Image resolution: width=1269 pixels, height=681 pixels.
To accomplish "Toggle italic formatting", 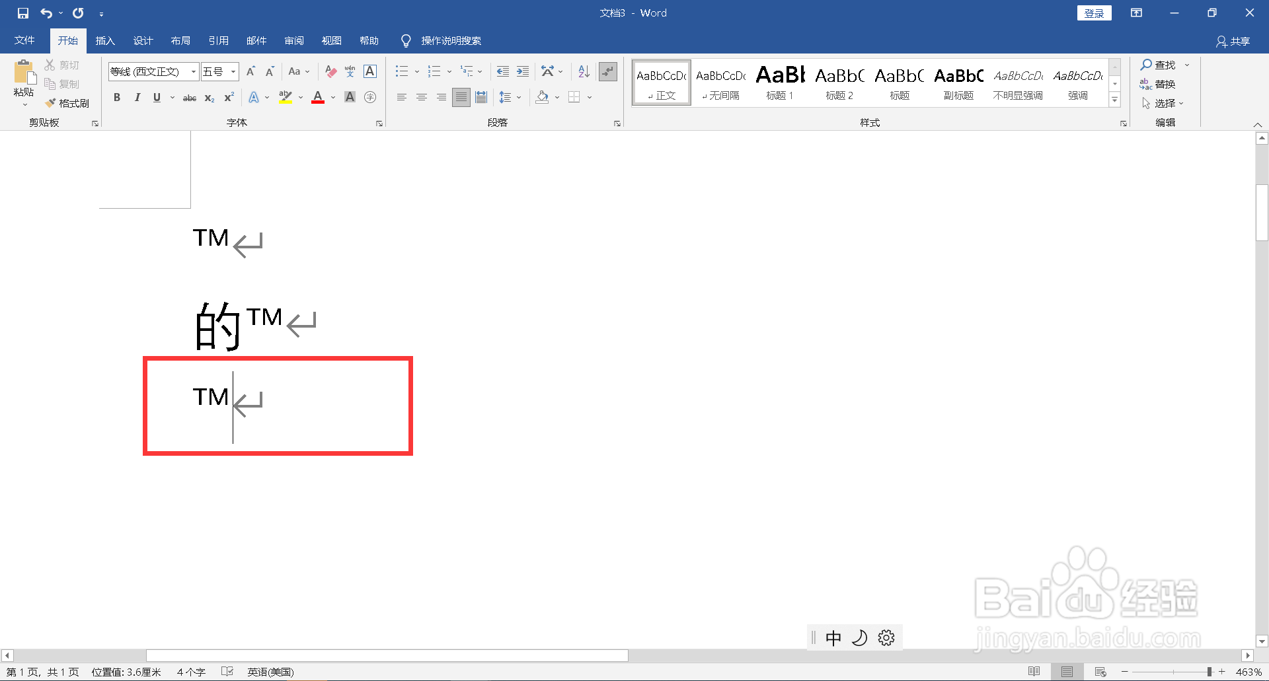I will [x=137, y=97].
